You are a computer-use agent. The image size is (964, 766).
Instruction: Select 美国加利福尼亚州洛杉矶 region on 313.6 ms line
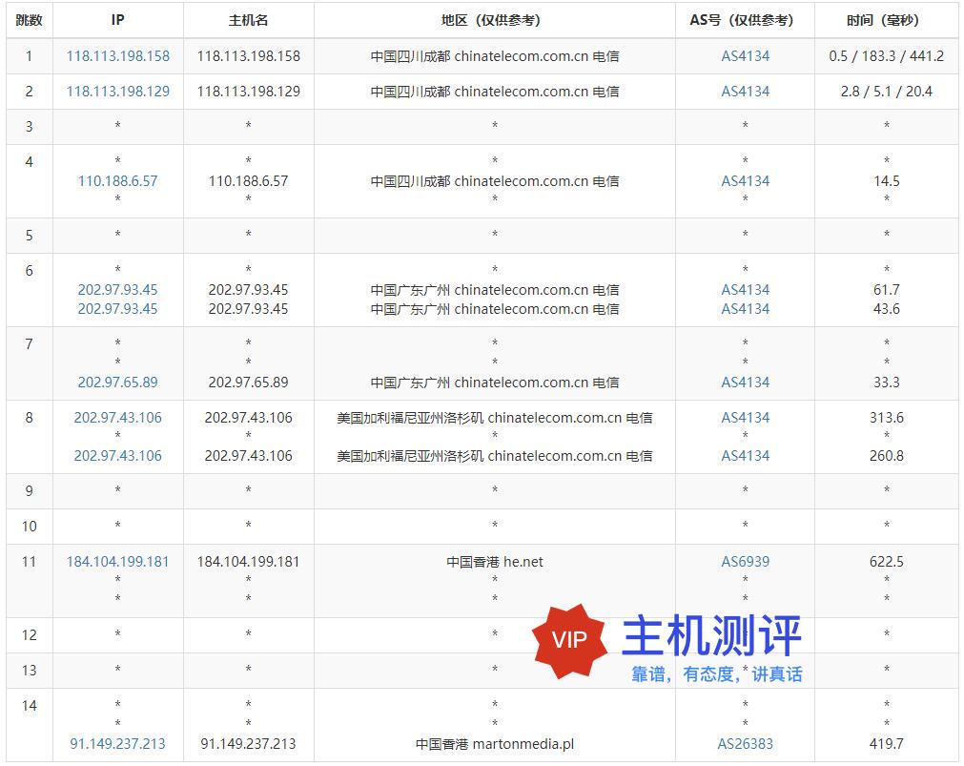tap(495, 418)
